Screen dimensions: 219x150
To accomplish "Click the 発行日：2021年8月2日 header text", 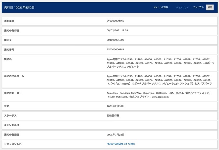I will pos(19,7).
